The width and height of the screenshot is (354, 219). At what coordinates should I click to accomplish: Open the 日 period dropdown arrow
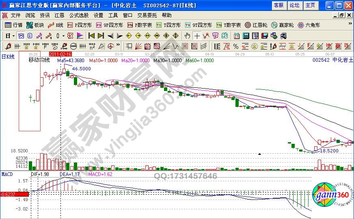click(x=13, y=36)
